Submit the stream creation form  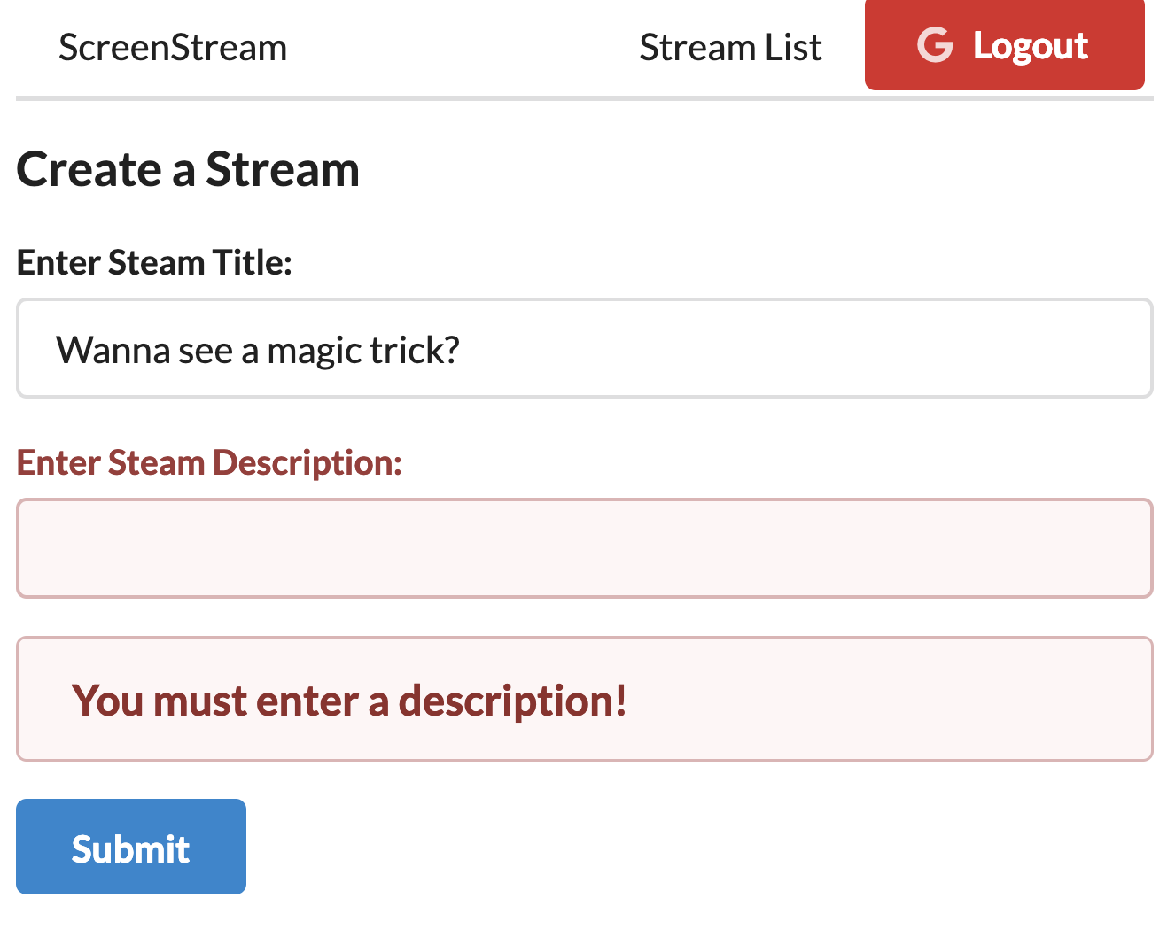130,846
